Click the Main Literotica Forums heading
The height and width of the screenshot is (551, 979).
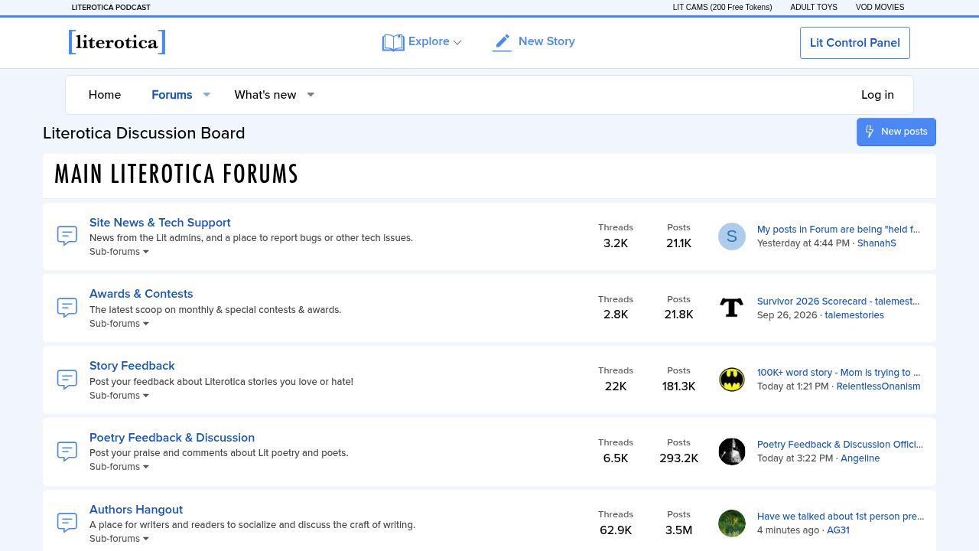(176, 174)
